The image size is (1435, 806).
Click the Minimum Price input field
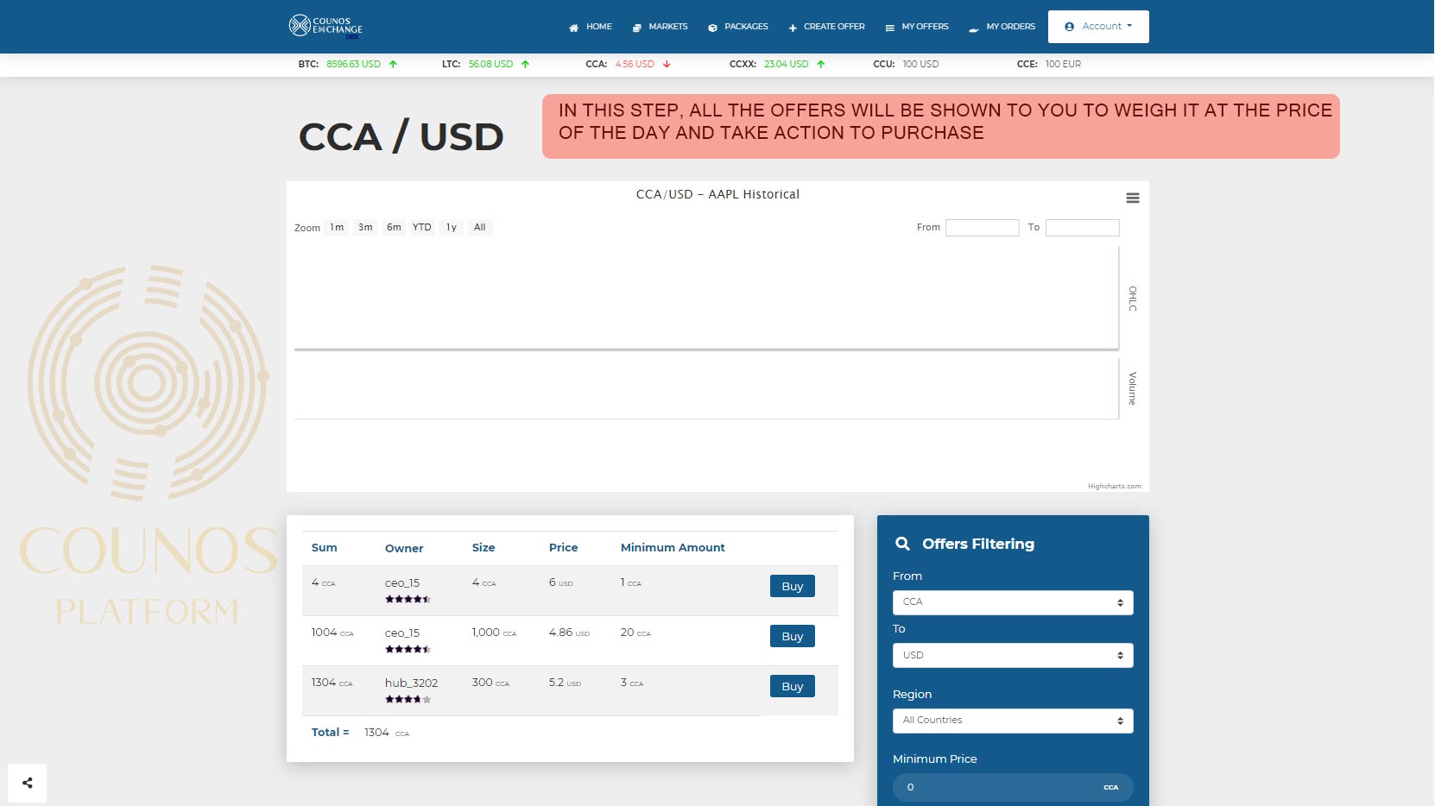[x=1013, y=787]
